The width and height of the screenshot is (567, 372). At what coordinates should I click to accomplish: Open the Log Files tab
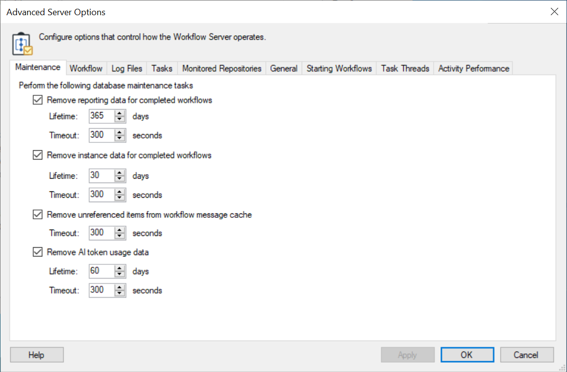(127, 69)
